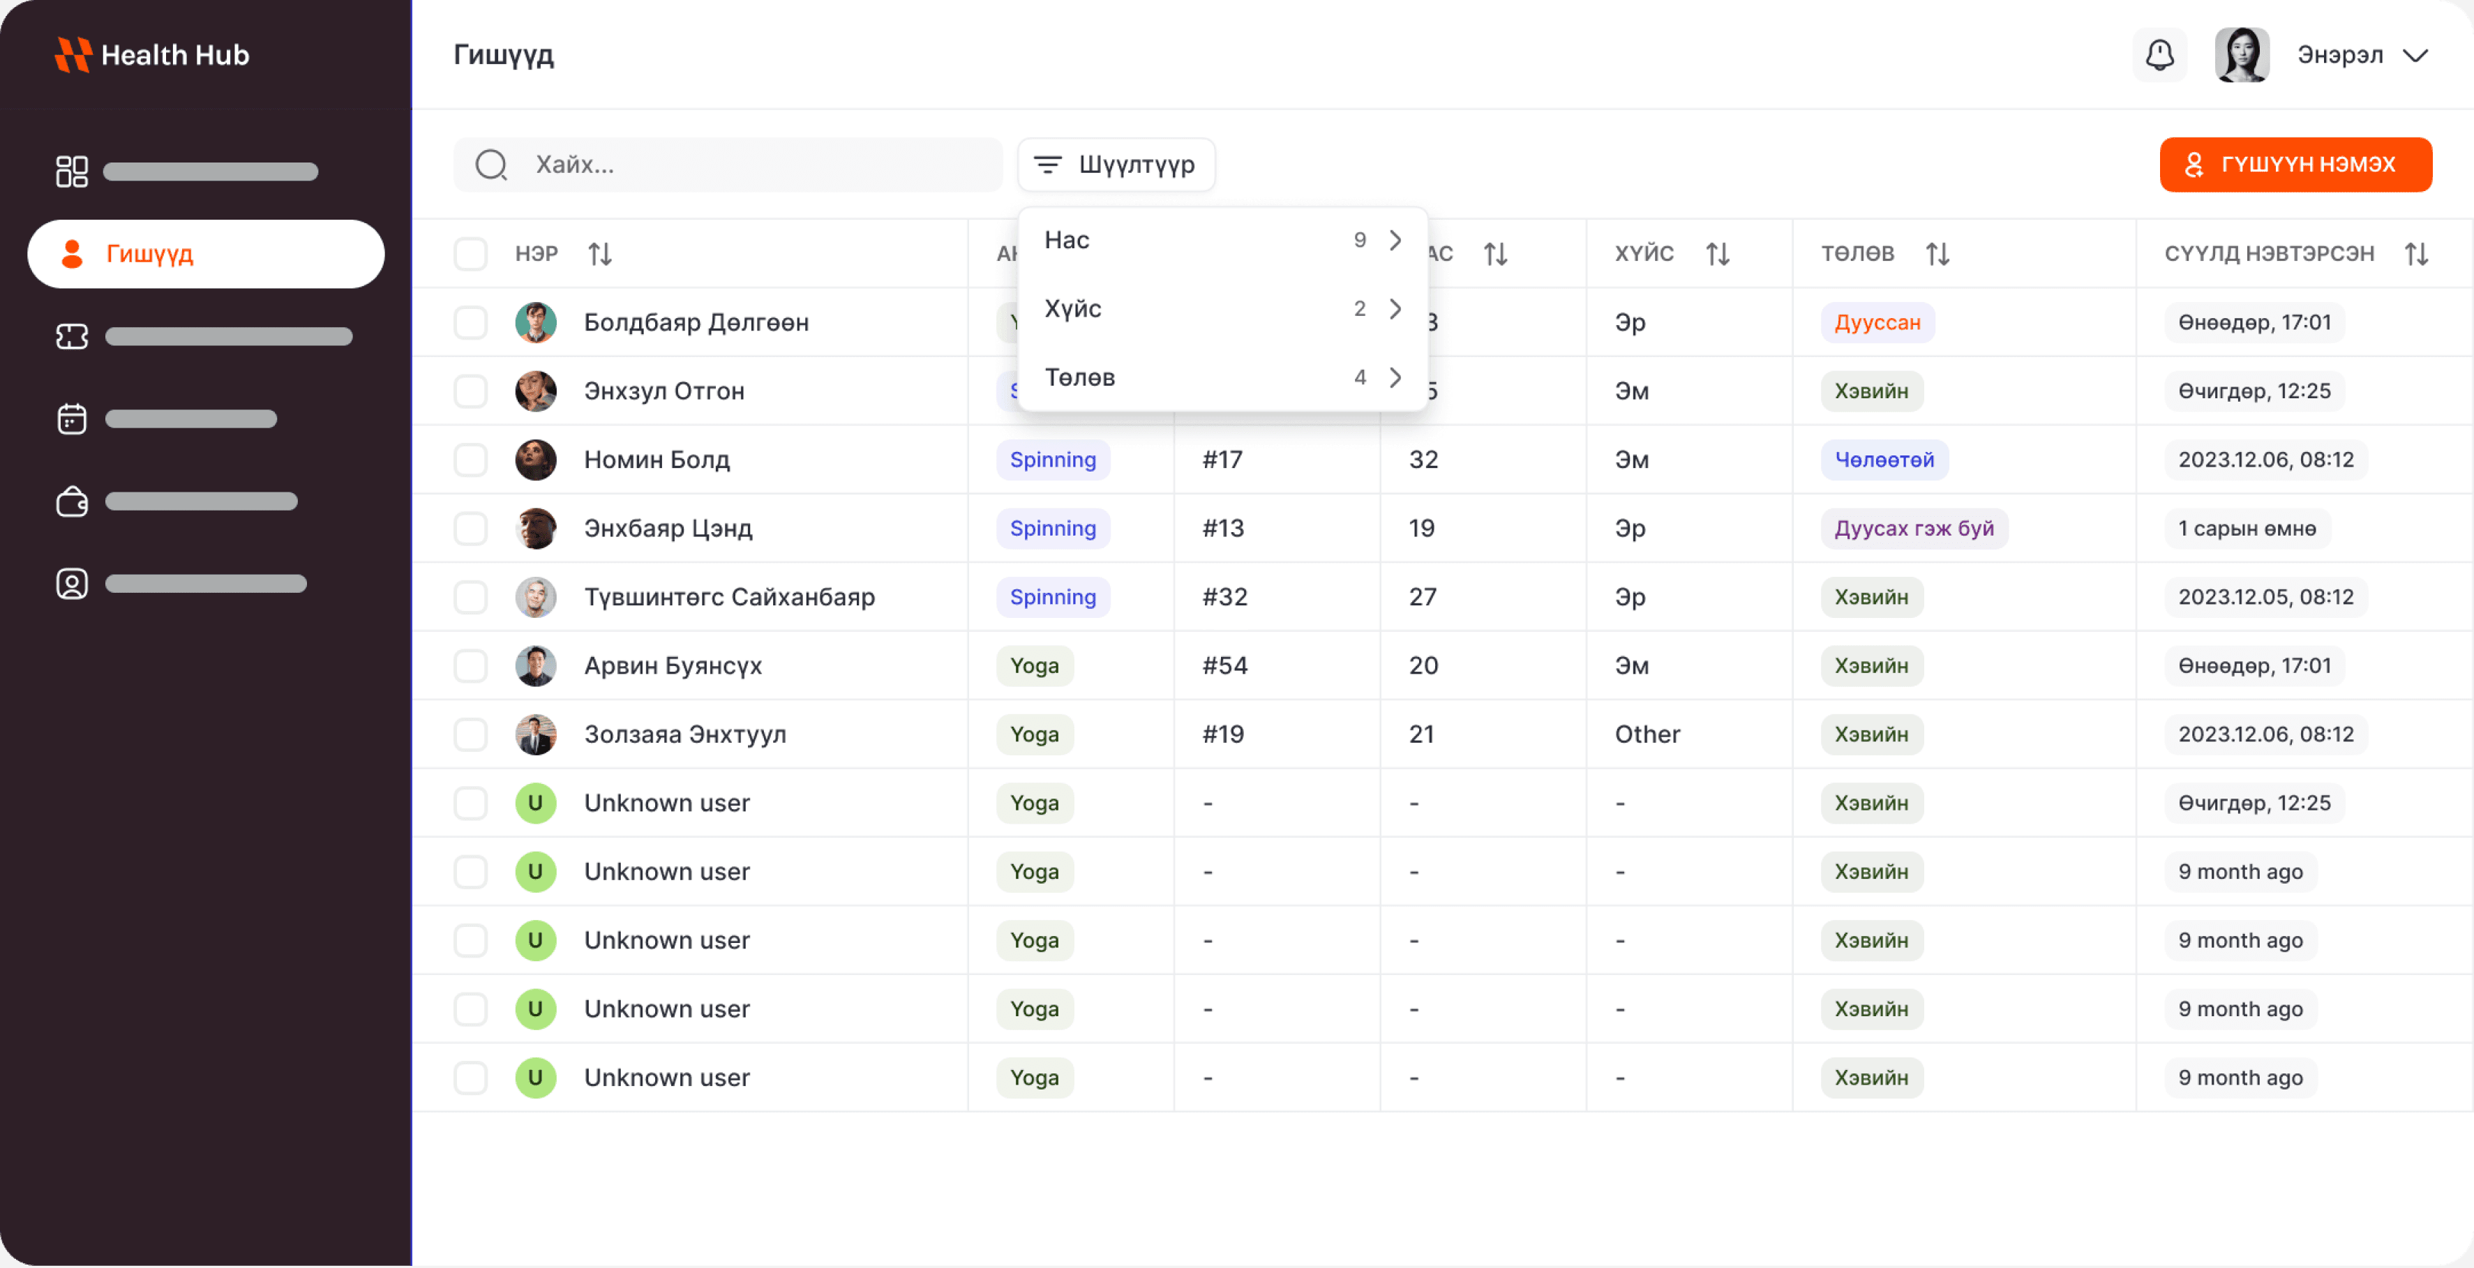Image resolution: width=2474 pixels, height=1268 pixels.
Task: Open the ticket icon in sidebar
Action: [x=71, y=337]
